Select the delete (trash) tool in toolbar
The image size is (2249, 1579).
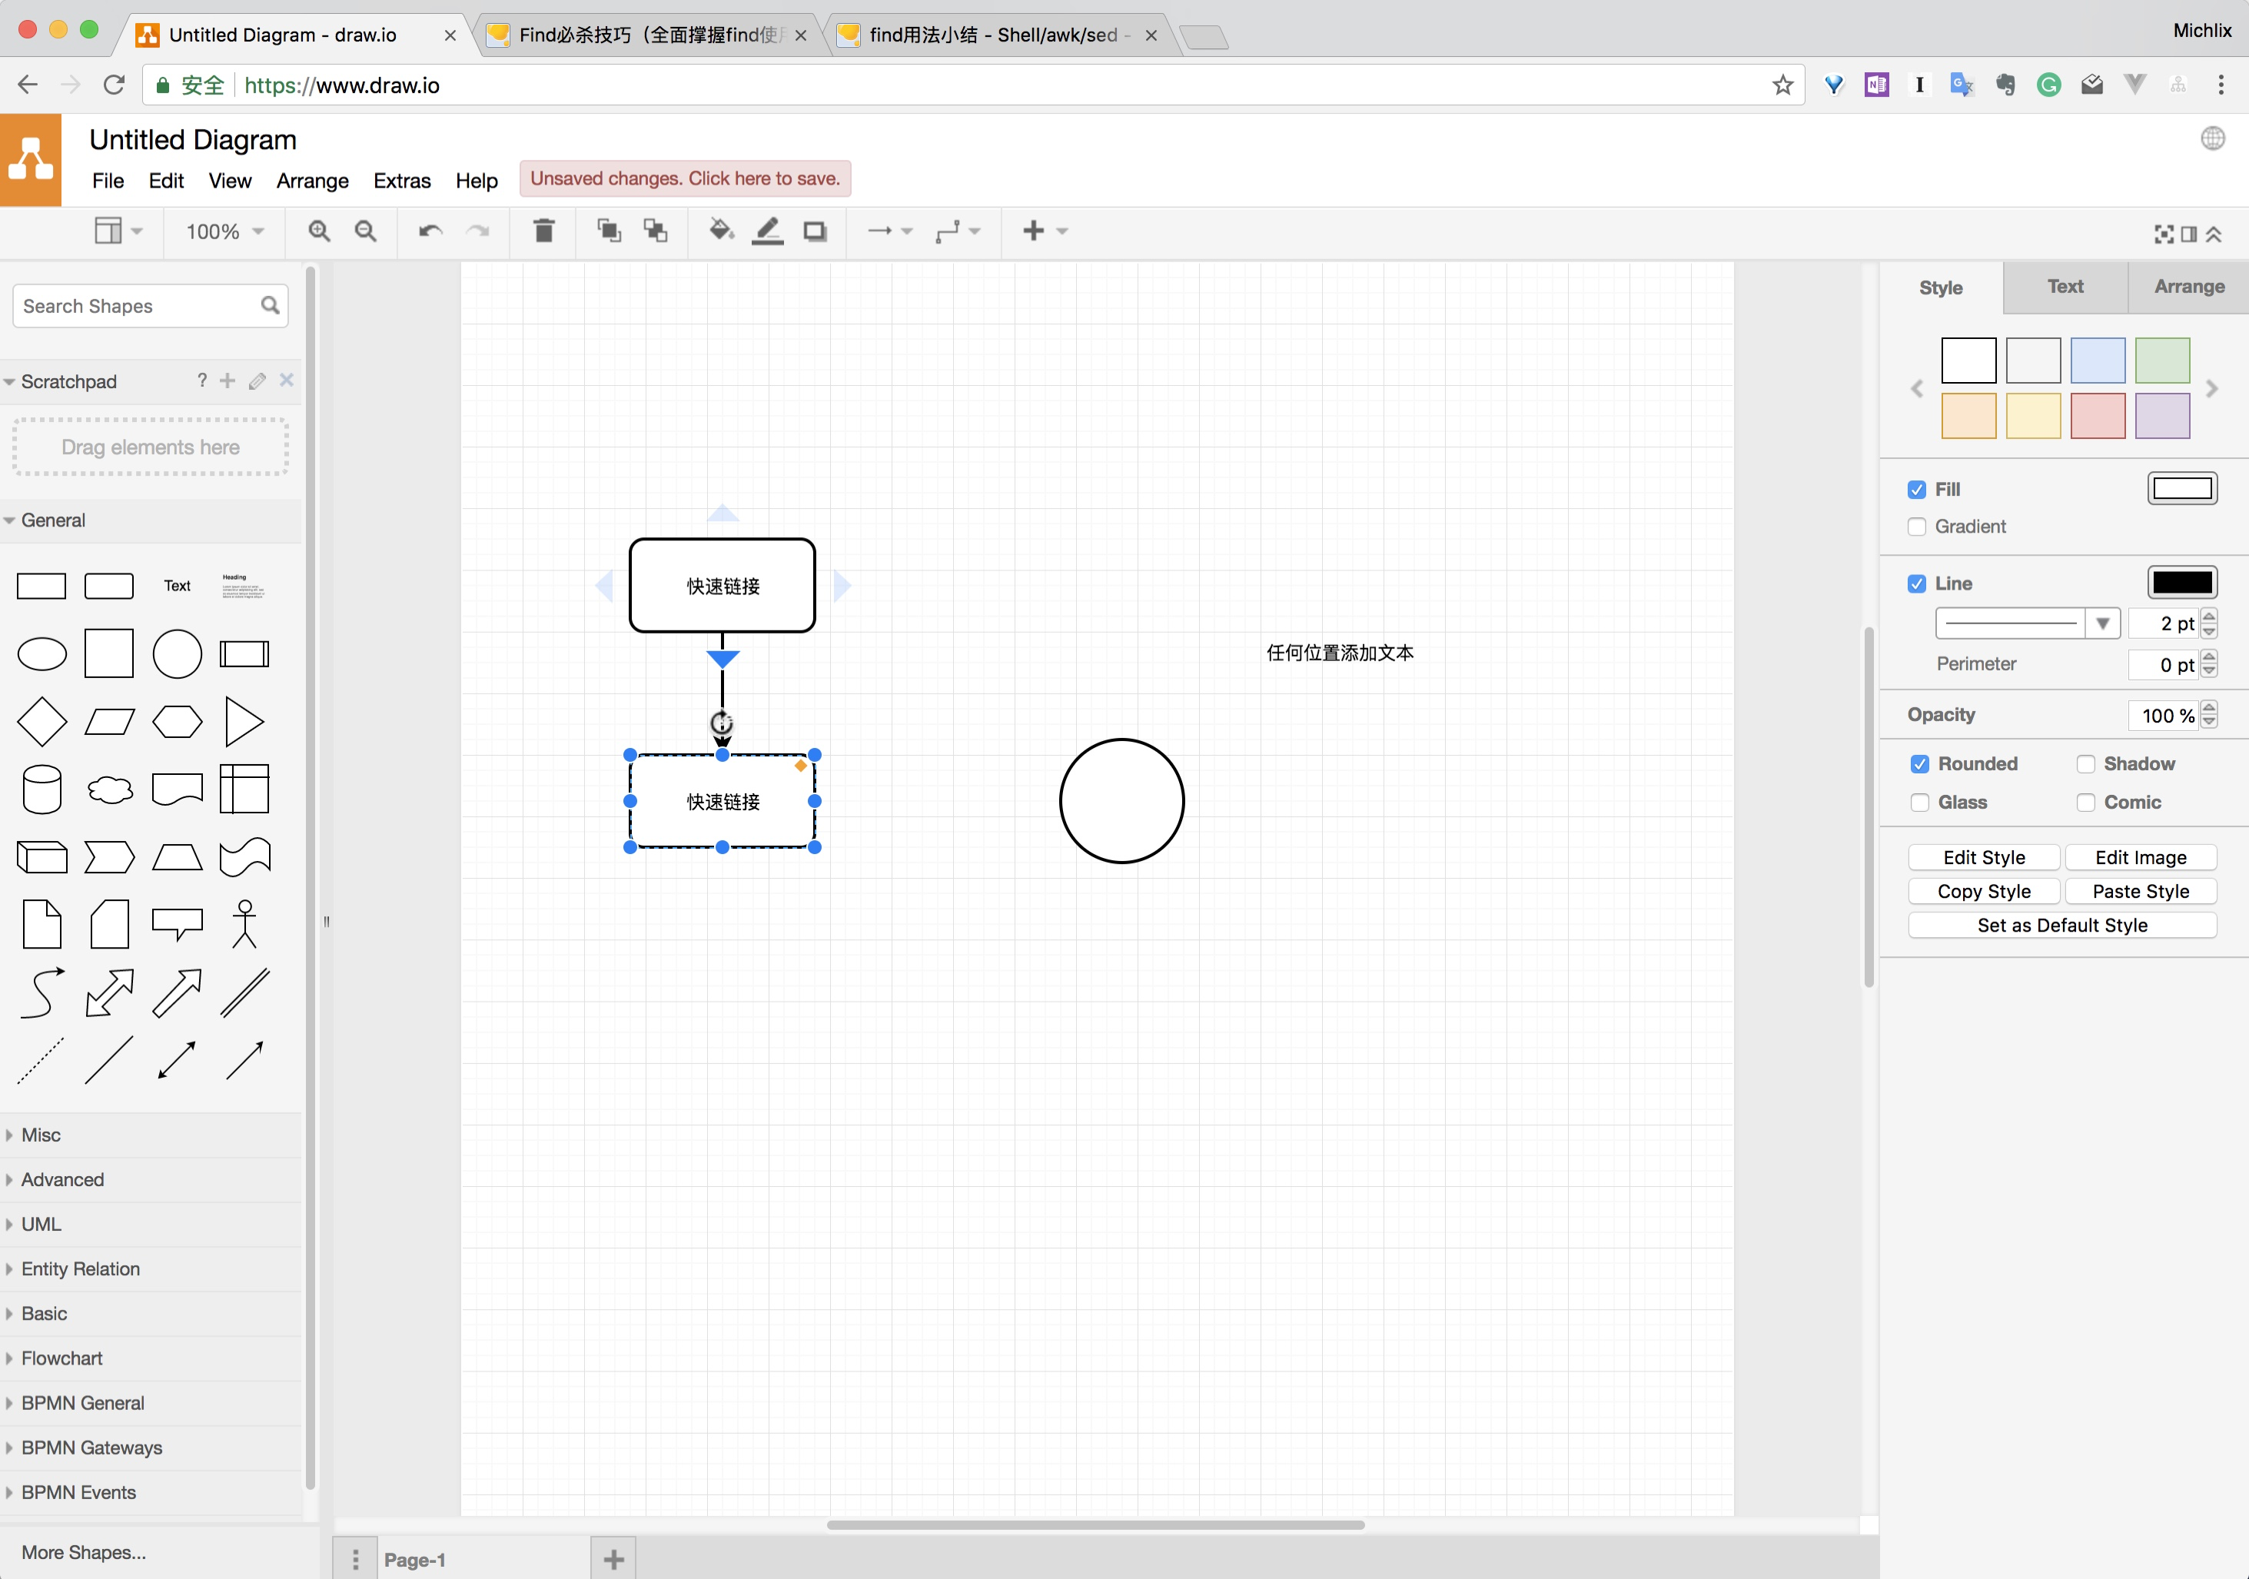point(543,231)
